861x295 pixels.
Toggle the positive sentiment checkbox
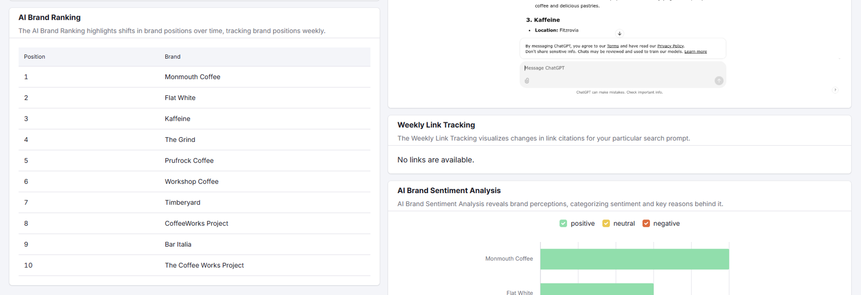click(563, 224)
